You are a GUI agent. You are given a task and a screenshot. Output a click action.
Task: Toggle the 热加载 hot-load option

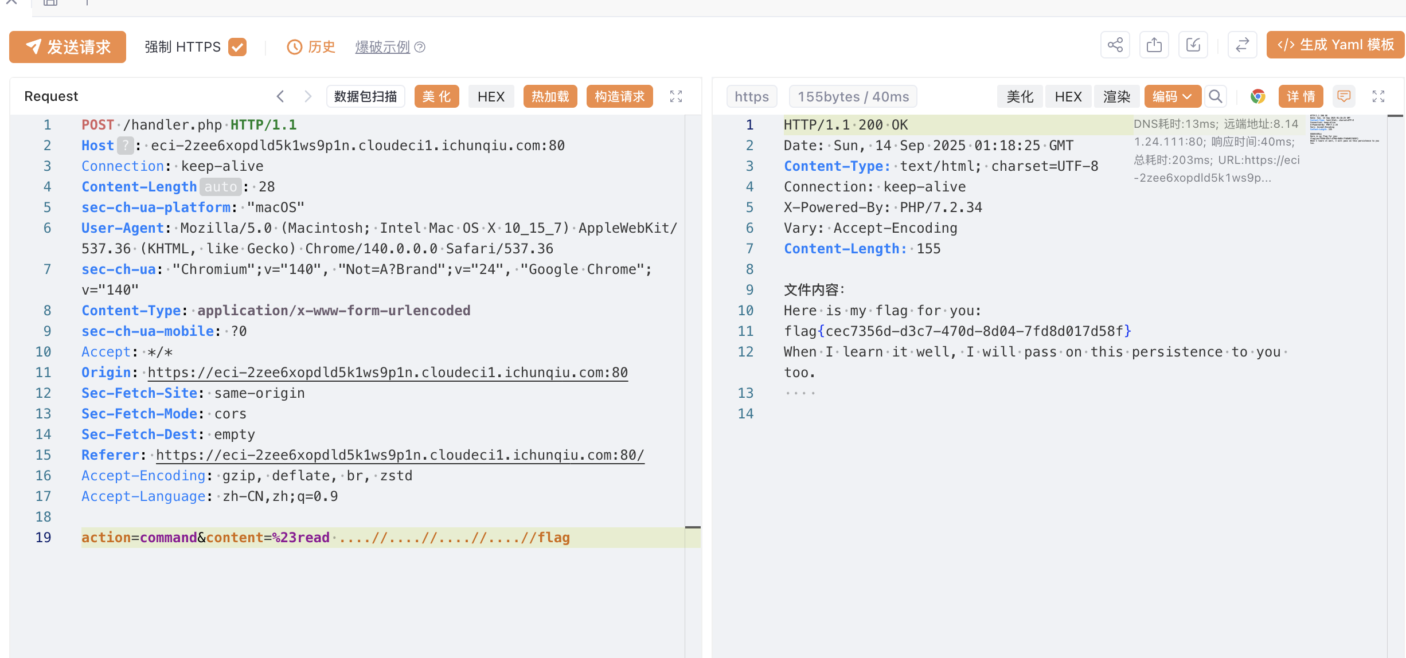tap(550, 96)
